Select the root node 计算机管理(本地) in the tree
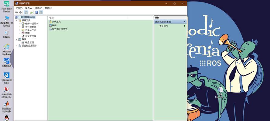 coord(25,17)
